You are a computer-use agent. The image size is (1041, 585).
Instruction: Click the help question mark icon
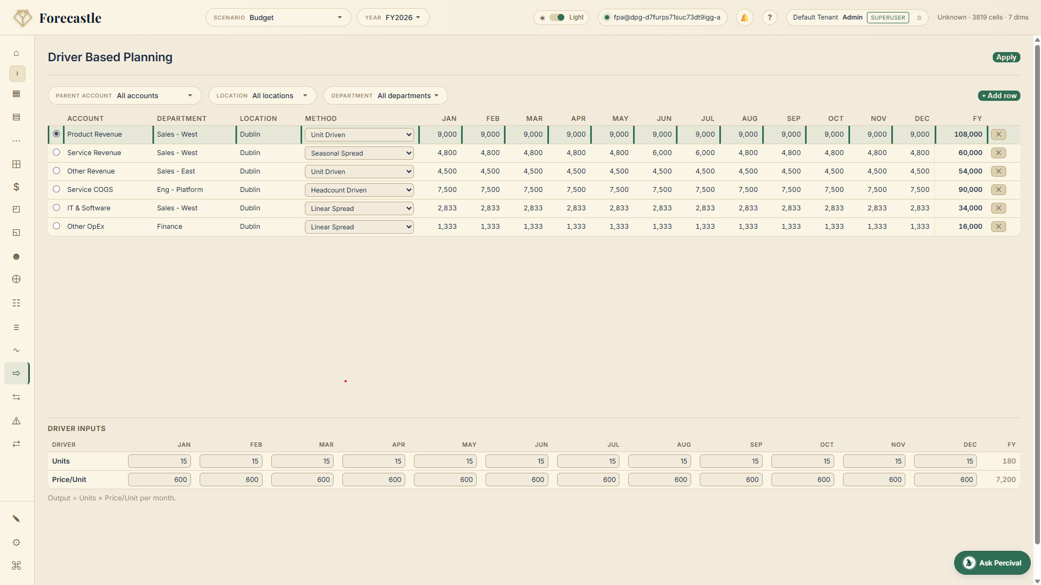click(x=769, y=17)
